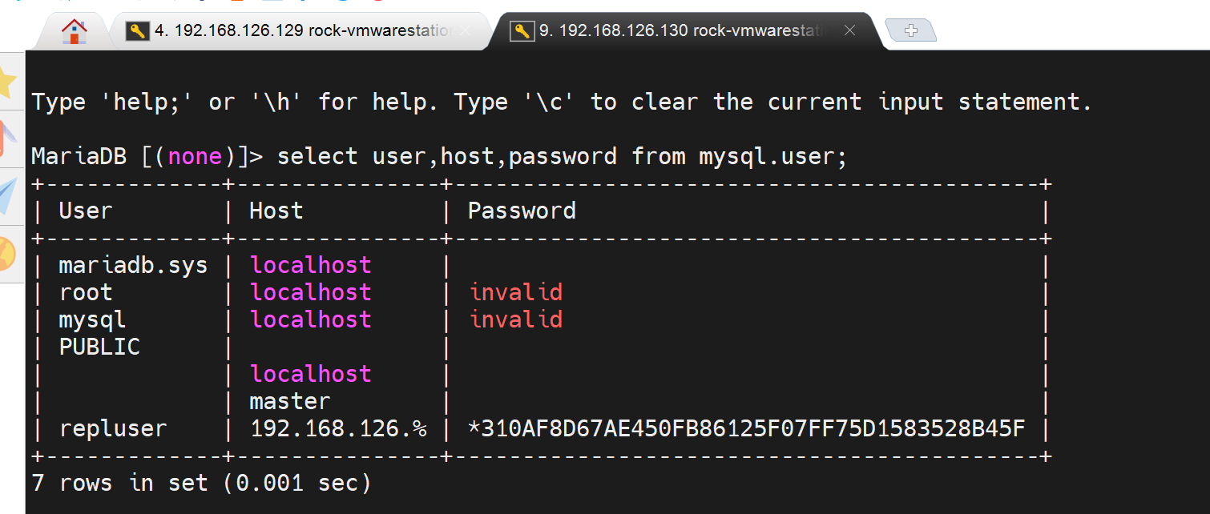Open the Sessions star sidebar icon
1210x514 pixels.
6,81
